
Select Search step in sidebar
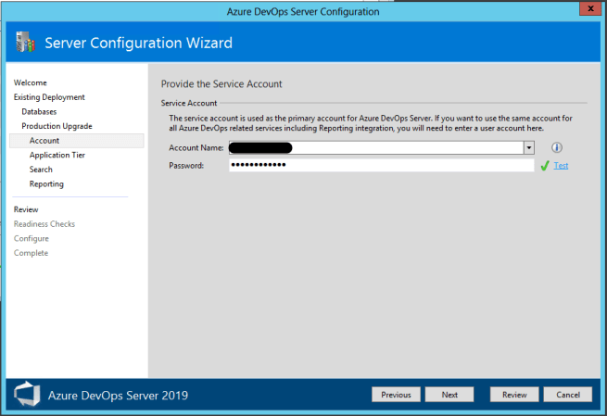pos(41,170)
